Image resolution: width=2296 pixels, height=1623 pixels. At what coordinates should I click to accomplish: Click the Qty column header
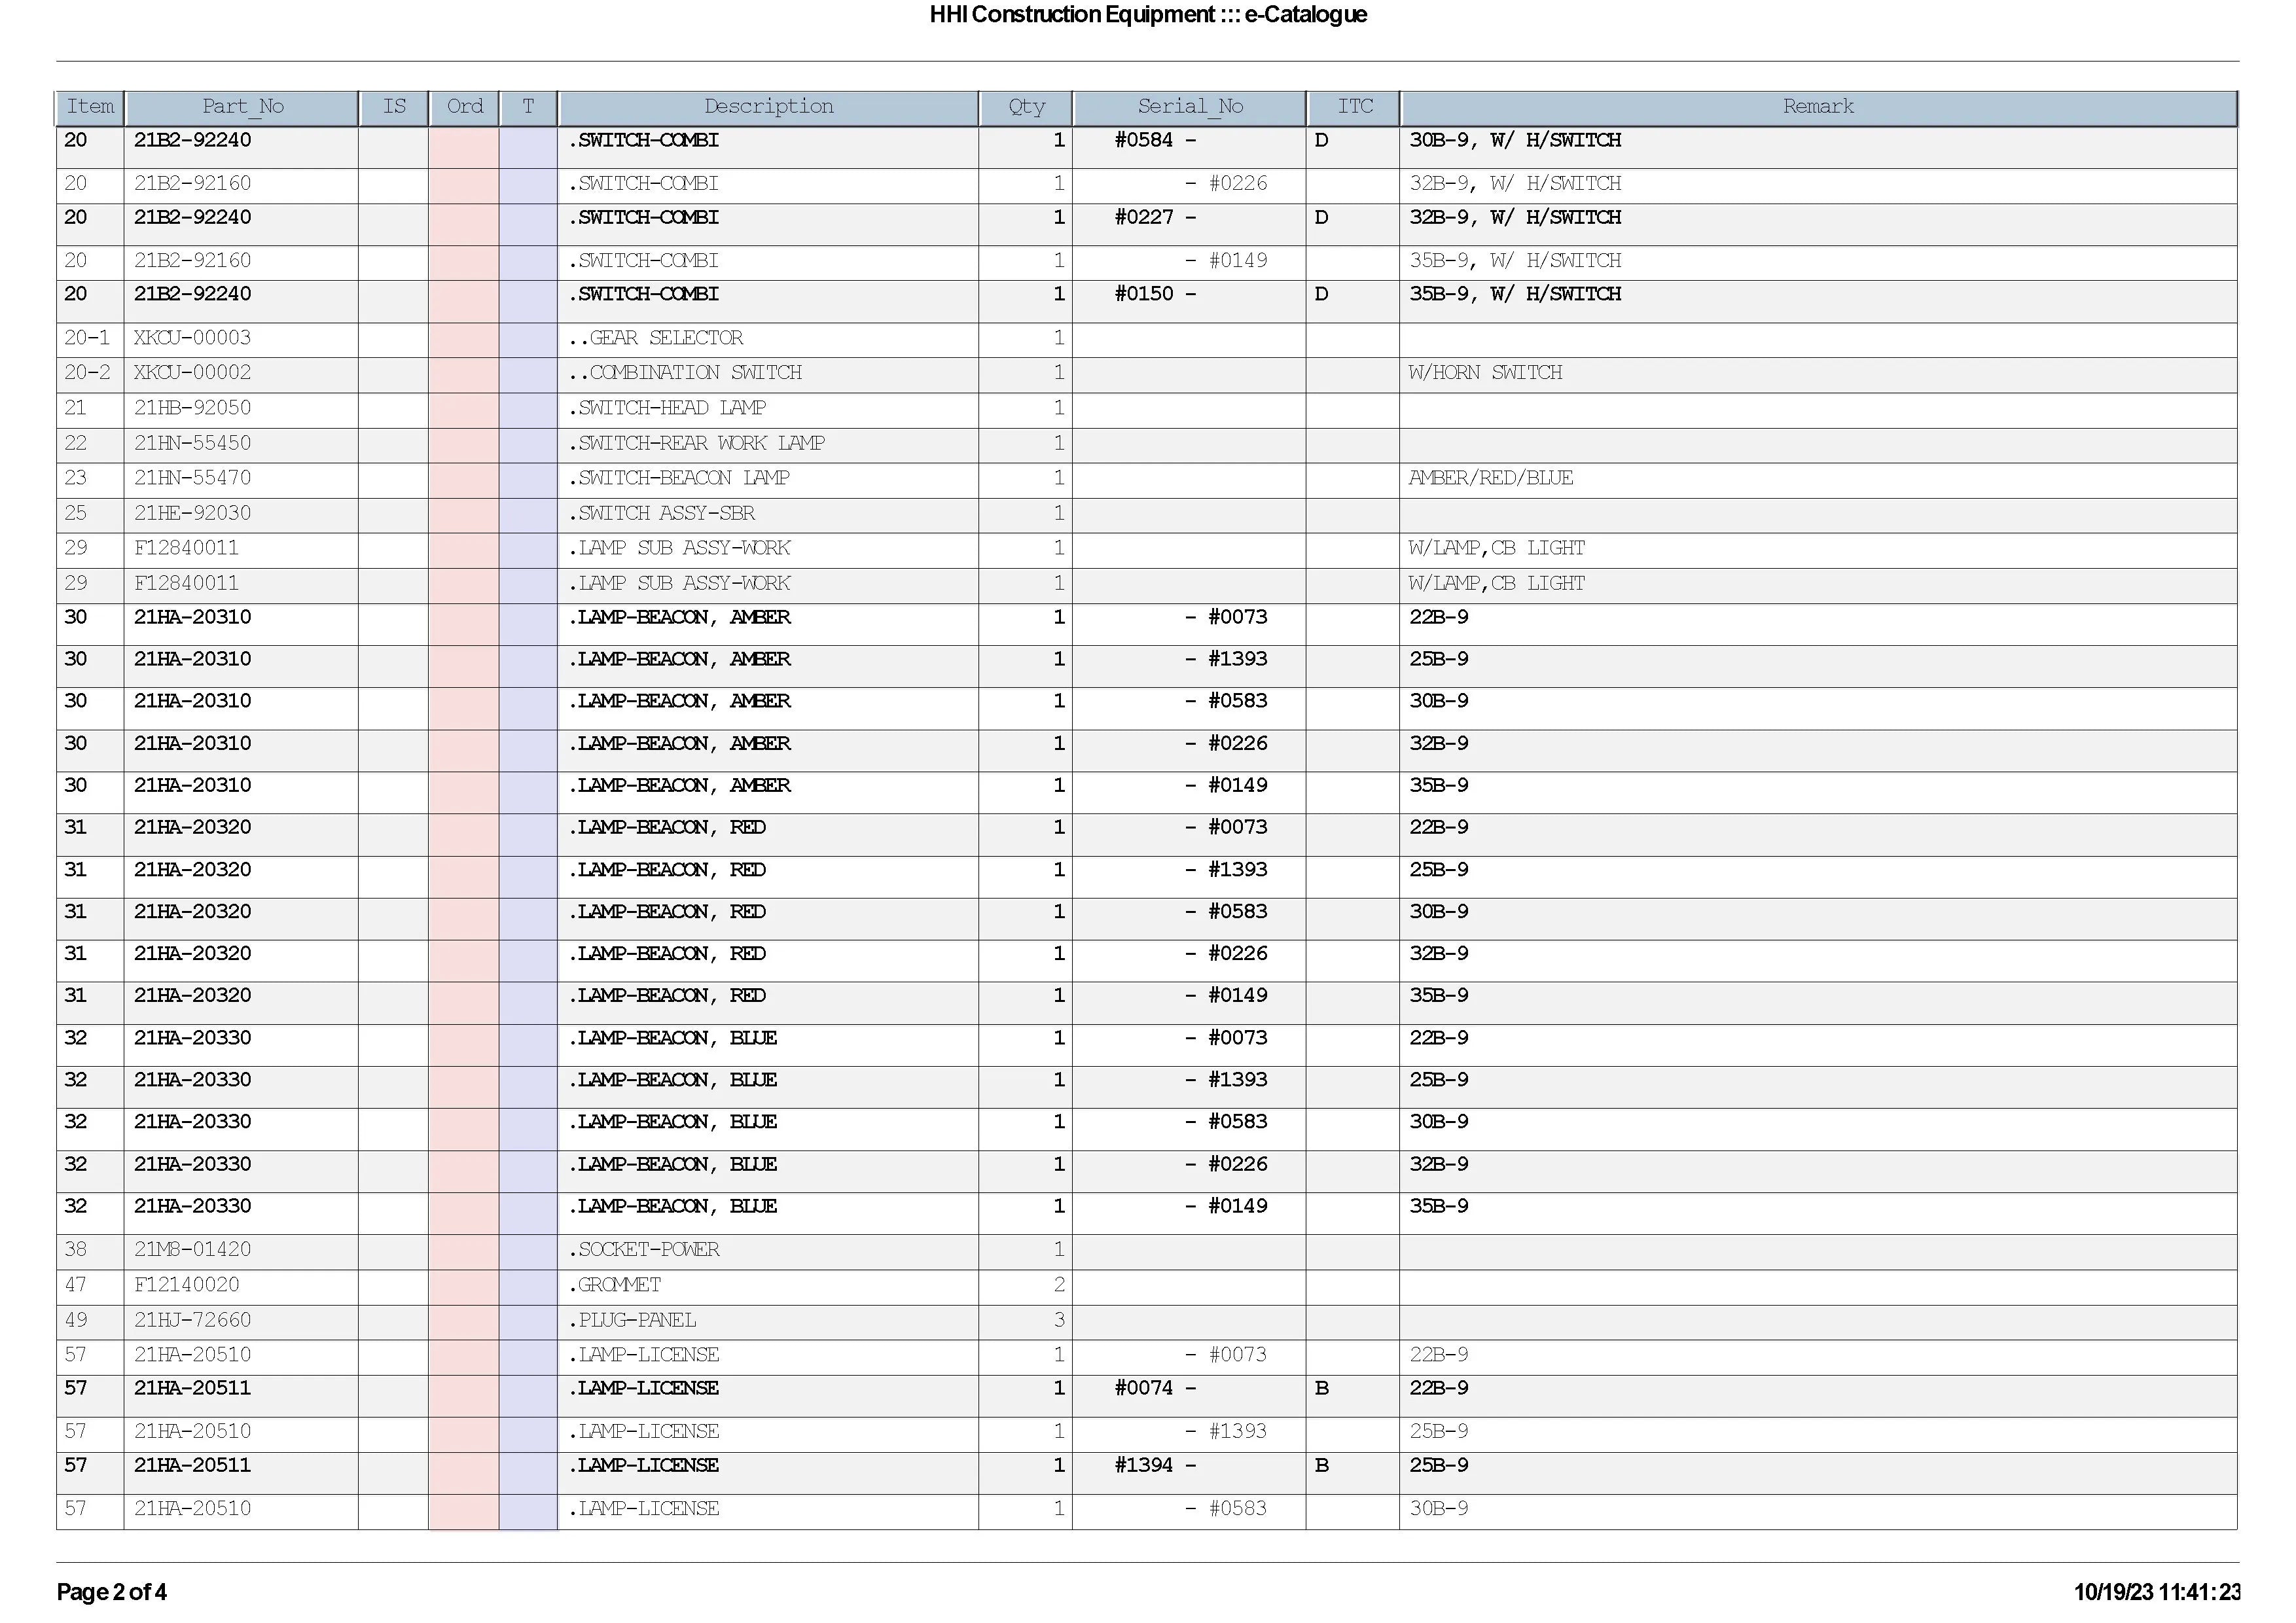[x=1026, y=107]
